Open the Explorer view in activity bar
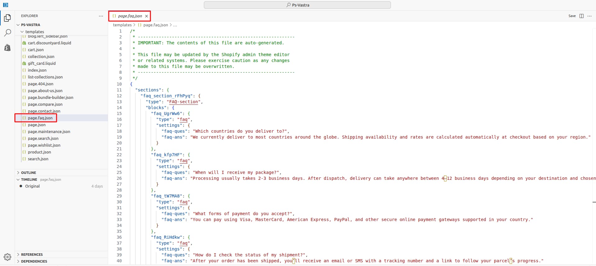Screen dimensions: 596x266 (x=7, y=18)
